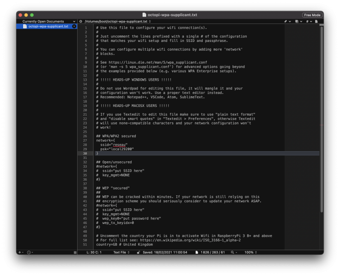Click the HEADS-UP MACOSX USERS comment line
The width and height of the screenshot is (340, 276).
[133, 106]
